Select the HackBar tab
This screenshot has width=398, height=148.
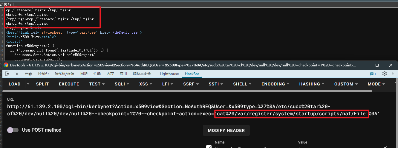pyautogui.click(x=192, y=74)
